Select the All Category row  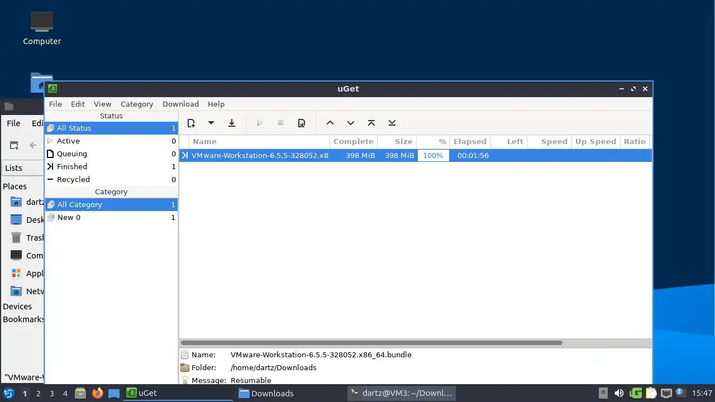click(x=111, y=204)
